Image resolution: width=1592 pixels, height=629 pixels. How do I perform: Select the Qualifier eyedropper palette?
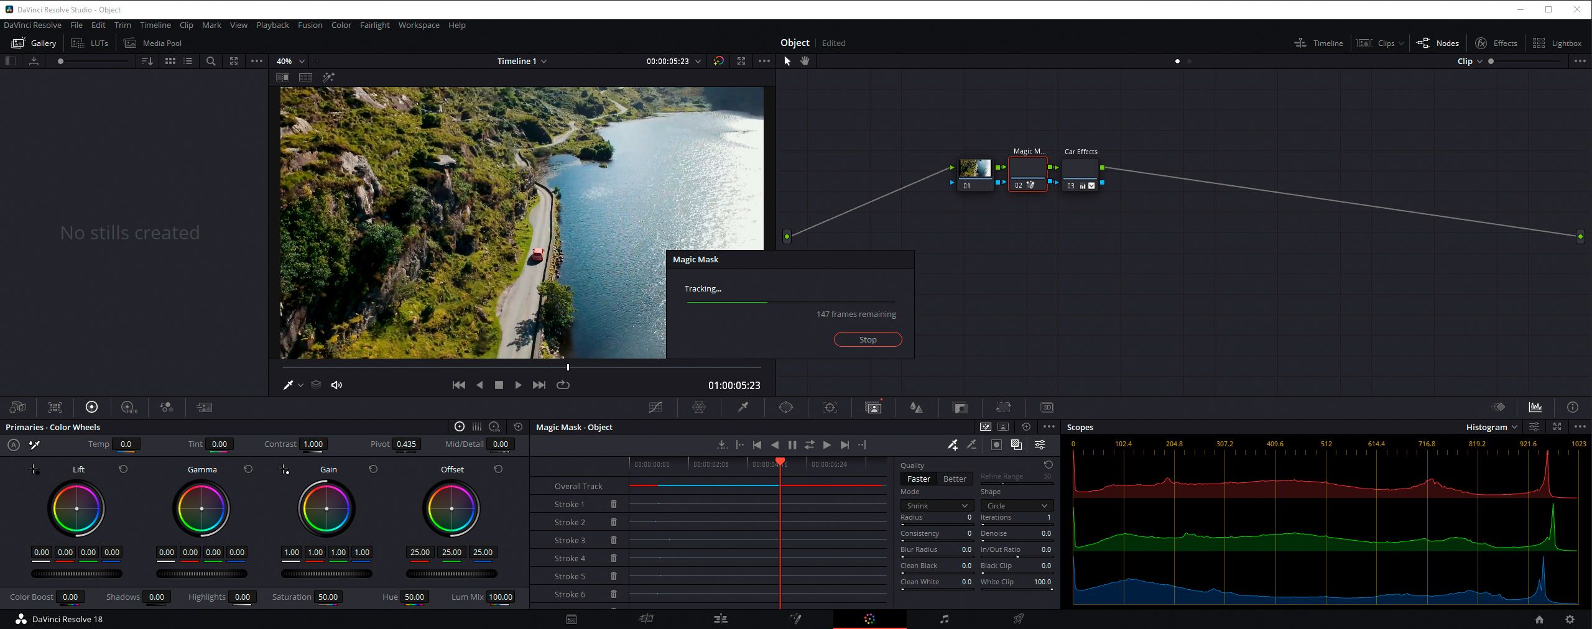coord(743,407)
